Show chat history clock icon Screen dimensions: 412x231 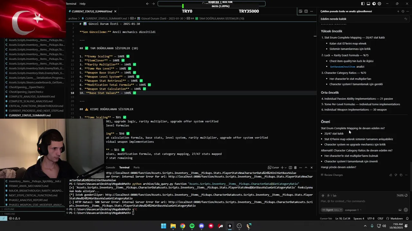tap(403, 11)
